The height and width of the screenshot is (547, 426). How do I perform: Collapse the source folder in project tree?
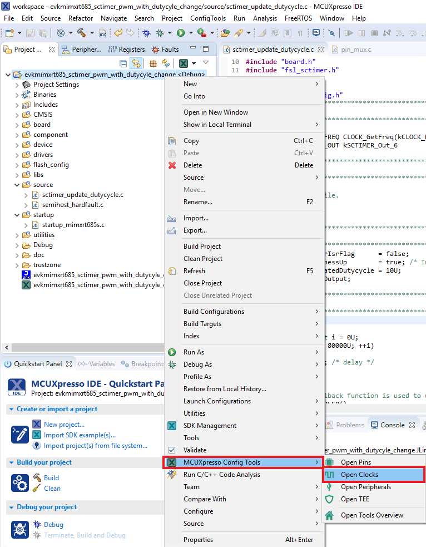pyautogui.click(x=17, y=185)
